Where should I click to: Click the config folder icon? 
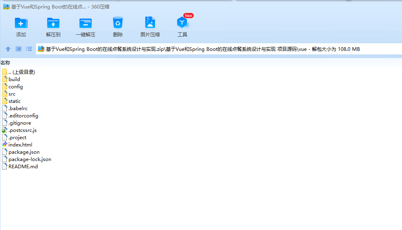pos(4,86)
